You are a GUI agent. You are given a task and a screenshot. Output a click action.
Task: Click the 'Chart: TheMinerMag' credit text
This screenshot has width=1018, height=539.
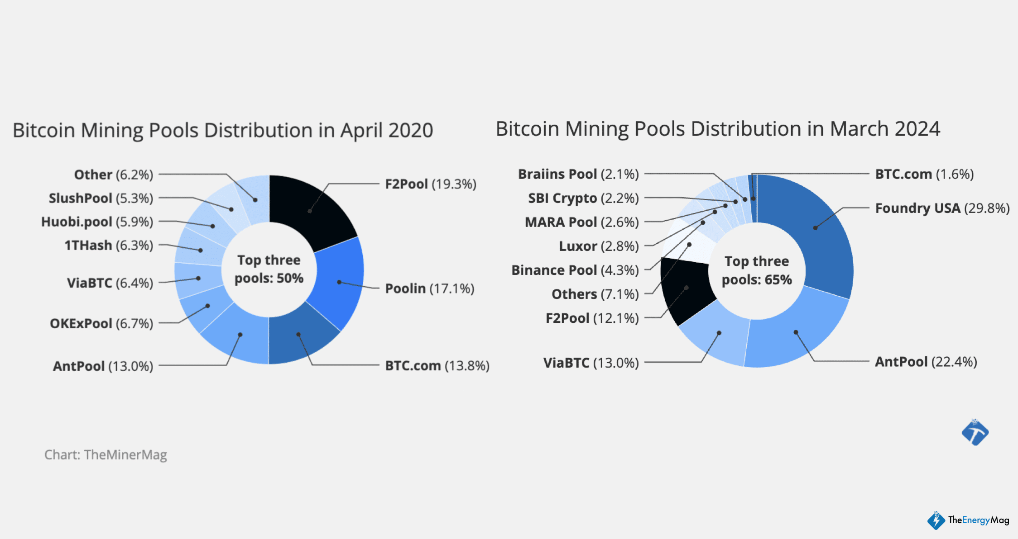pos(106,454)
